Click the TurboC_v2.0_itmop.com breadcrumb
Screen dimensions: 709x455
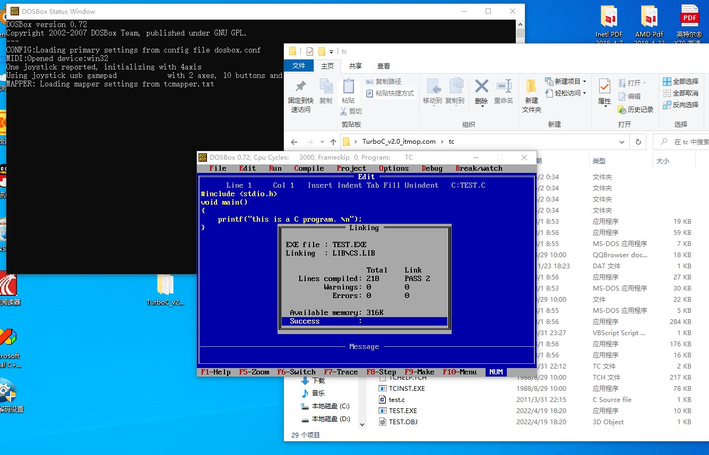tap(399, 142)
